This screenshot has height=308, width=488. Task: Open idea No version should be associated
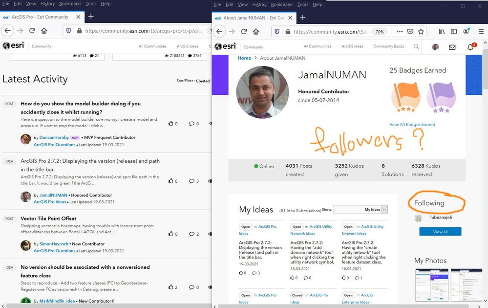85,271
